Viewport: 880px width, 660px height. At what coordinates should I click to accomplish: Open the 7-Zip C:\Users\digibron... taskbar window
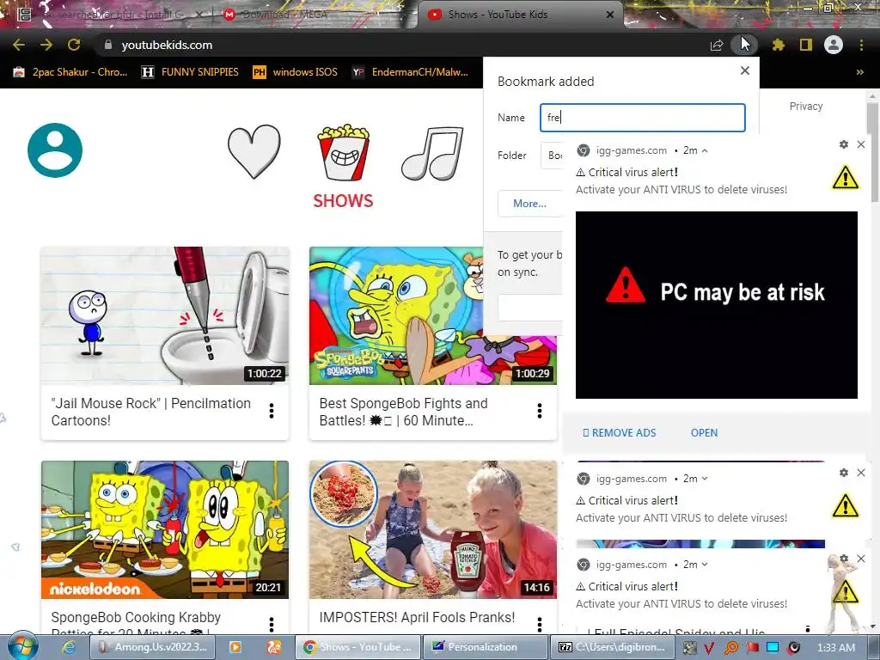click(x=613, y=647)
